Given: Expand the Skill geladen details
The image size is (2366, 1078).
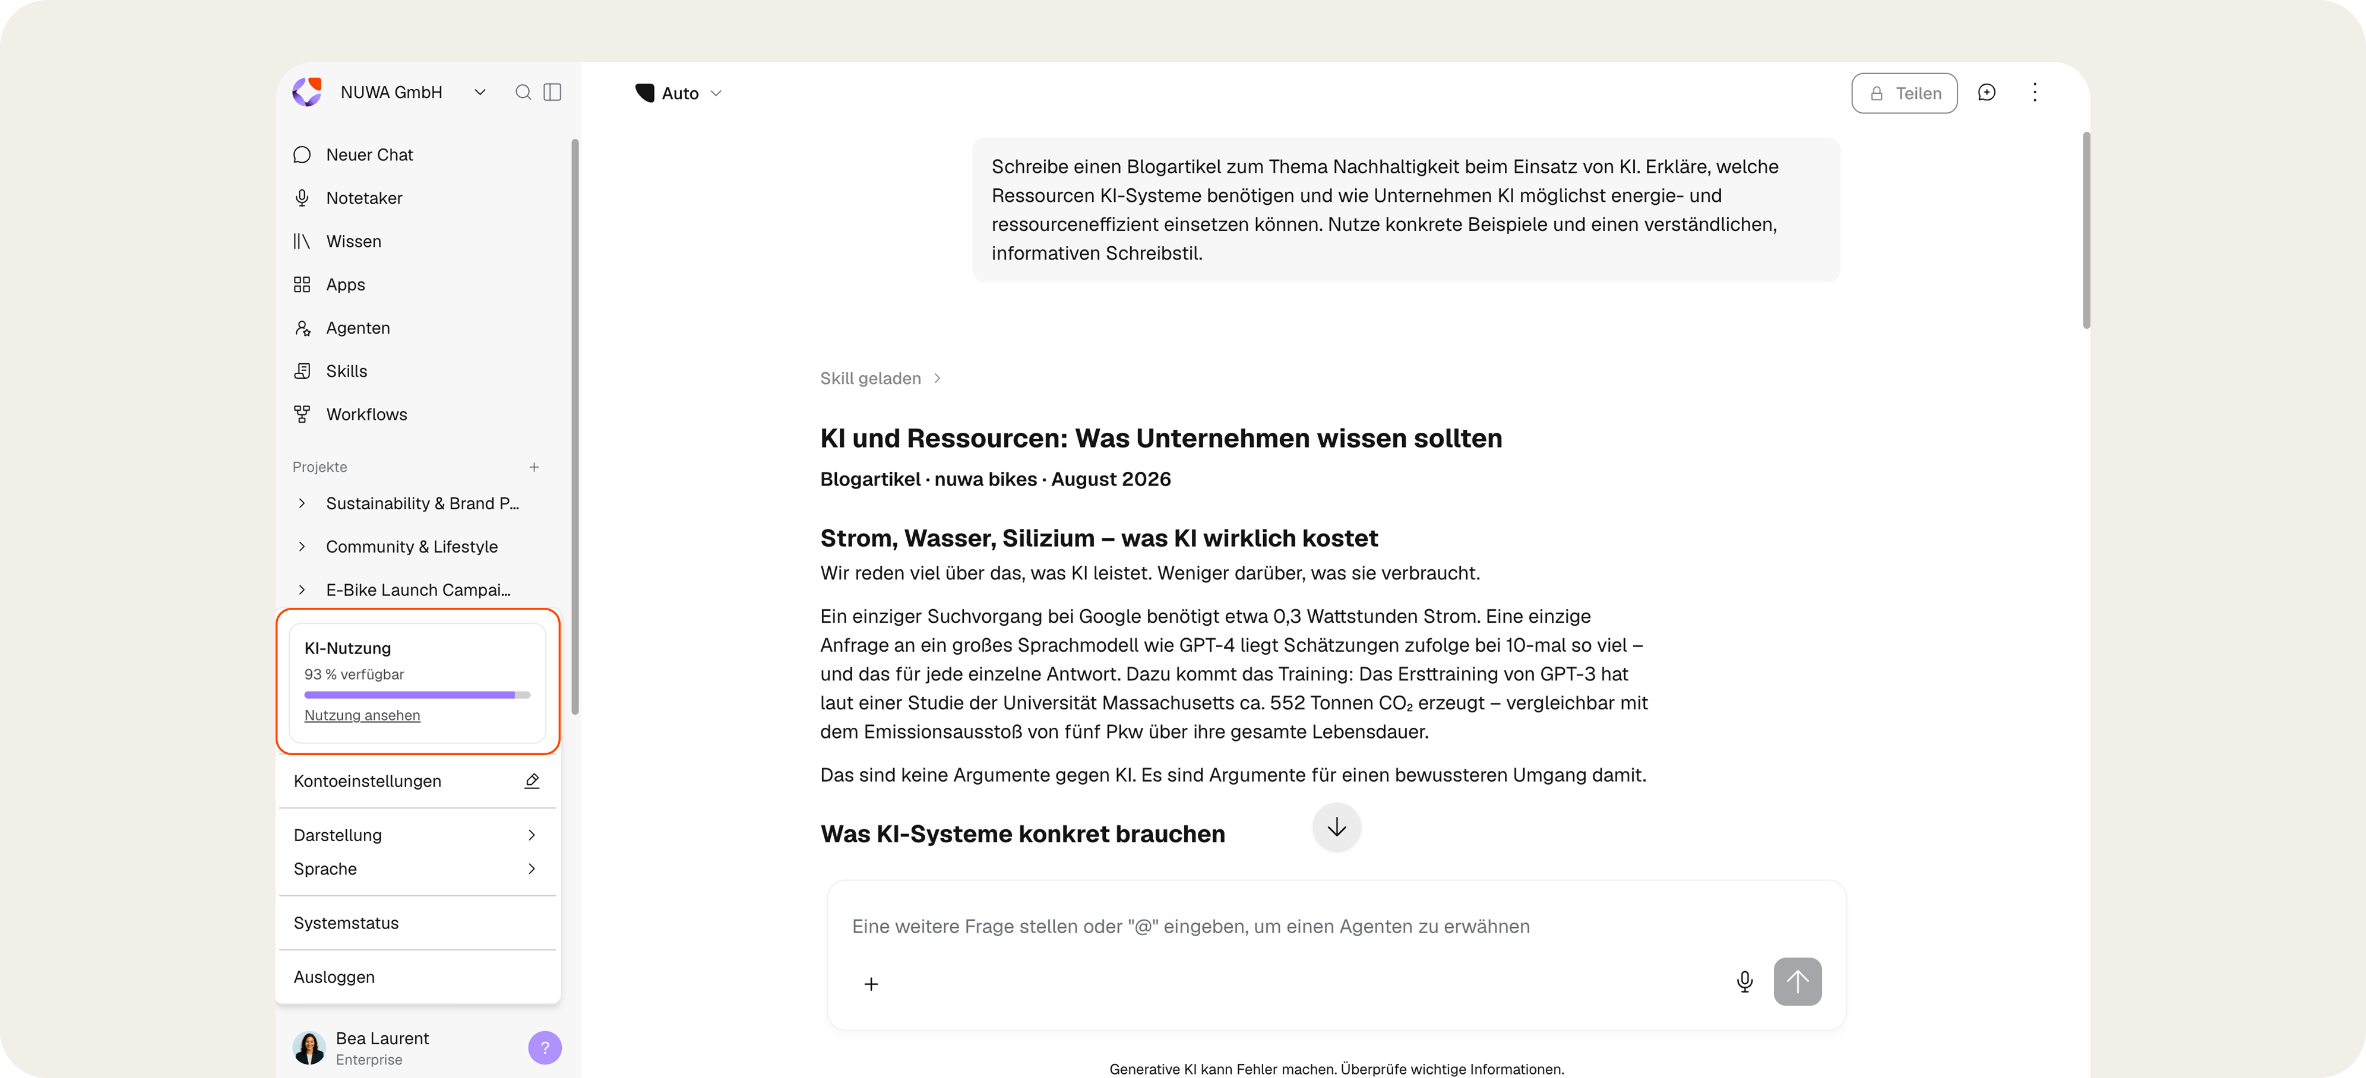Looking at the screenshot, I should [x=881, y=378].
